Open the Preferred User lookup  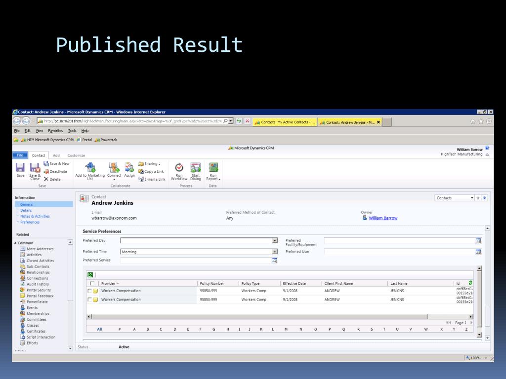point(478,252)
